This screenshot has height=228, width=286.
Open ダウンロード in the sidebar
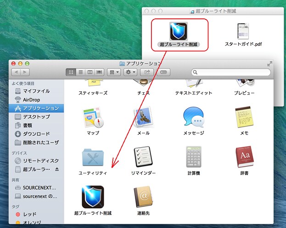(x=36, y=134)
